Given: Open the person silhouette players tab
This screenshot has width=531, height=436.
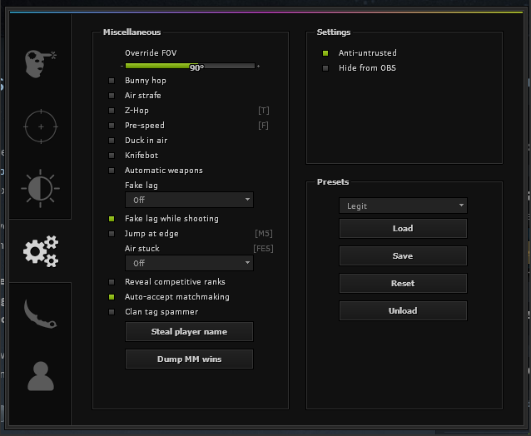Looking at the screenshot, I should click(x=41, y=376).
